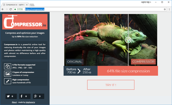Click the browser forward arrow

(x=6, y=9)
